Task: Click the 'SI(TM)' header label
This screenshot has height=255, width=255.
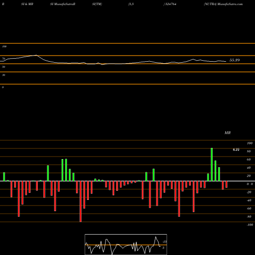Action: pyautogui.click(x=97, y=4)
